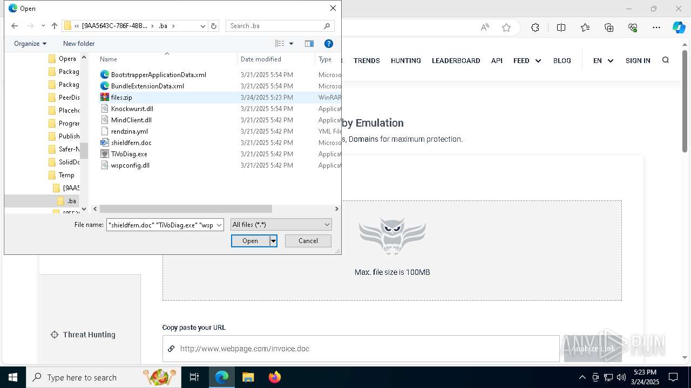Image resolution: width=691 pixels, height=388 pixels.
Task: Open the dialog Help icon
Action: (328, 44)
